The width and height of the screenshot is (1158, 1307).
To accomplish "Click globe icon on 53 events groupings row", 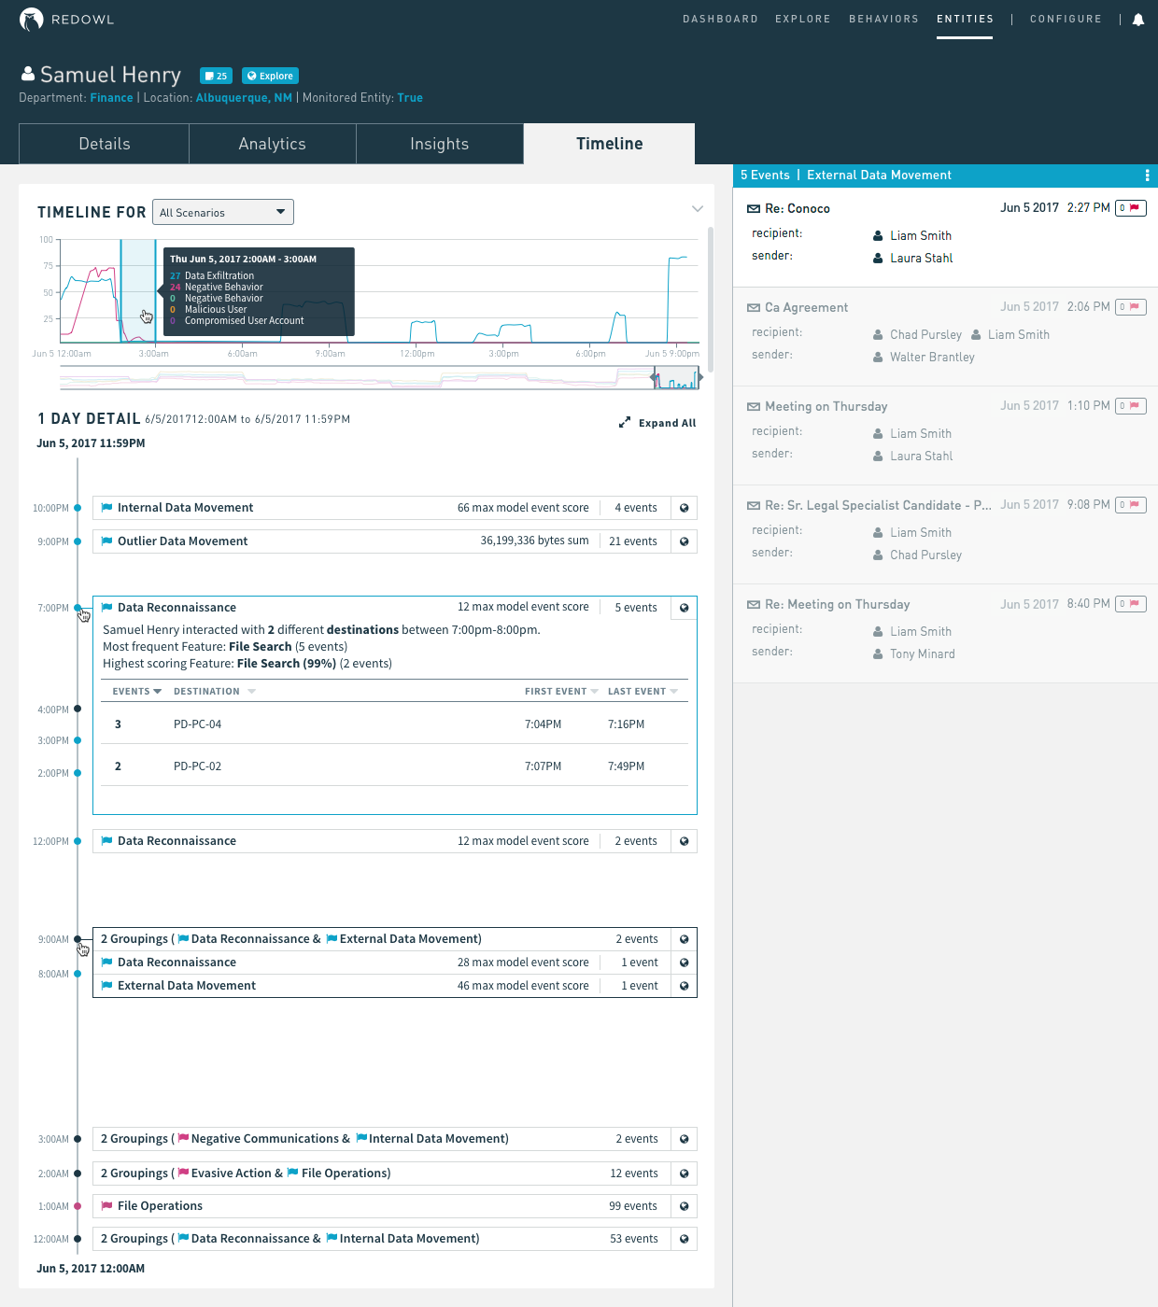I will tap(685, 1239).
